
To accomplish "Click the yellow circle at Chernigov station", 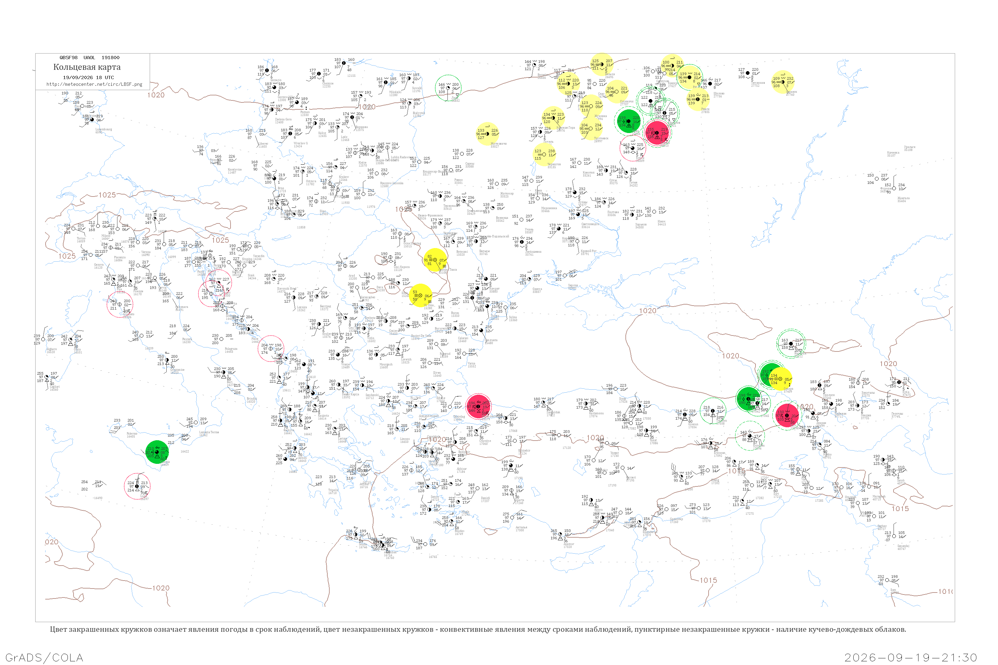I will 544,154.
